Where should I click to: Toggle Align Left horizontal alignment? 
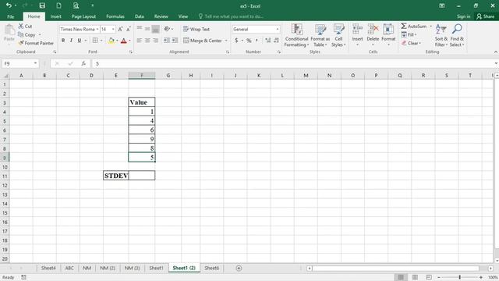point(140,41)
